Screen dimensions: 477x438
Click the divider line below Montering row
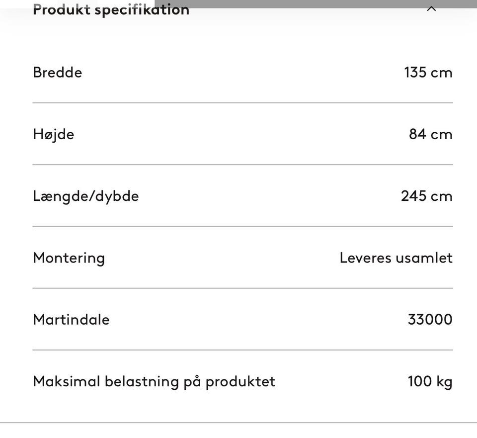tap(243, 288)
